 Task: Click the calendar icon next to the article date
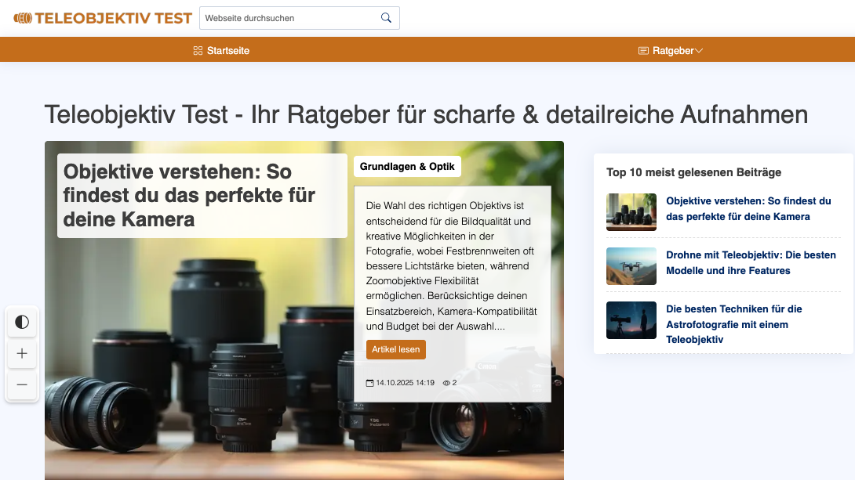pyautogui.click(x=369, y=382)
